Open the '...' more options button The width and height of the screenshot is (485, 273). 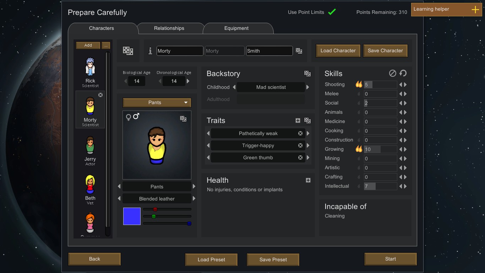pyautogui.click(x=106, y=45)
